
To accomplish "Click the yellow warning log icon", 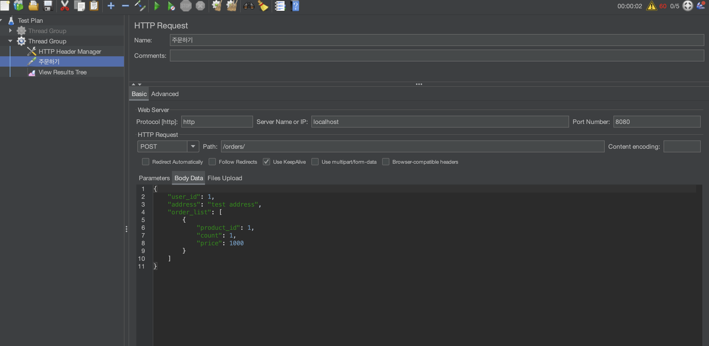I will [651, 6].
